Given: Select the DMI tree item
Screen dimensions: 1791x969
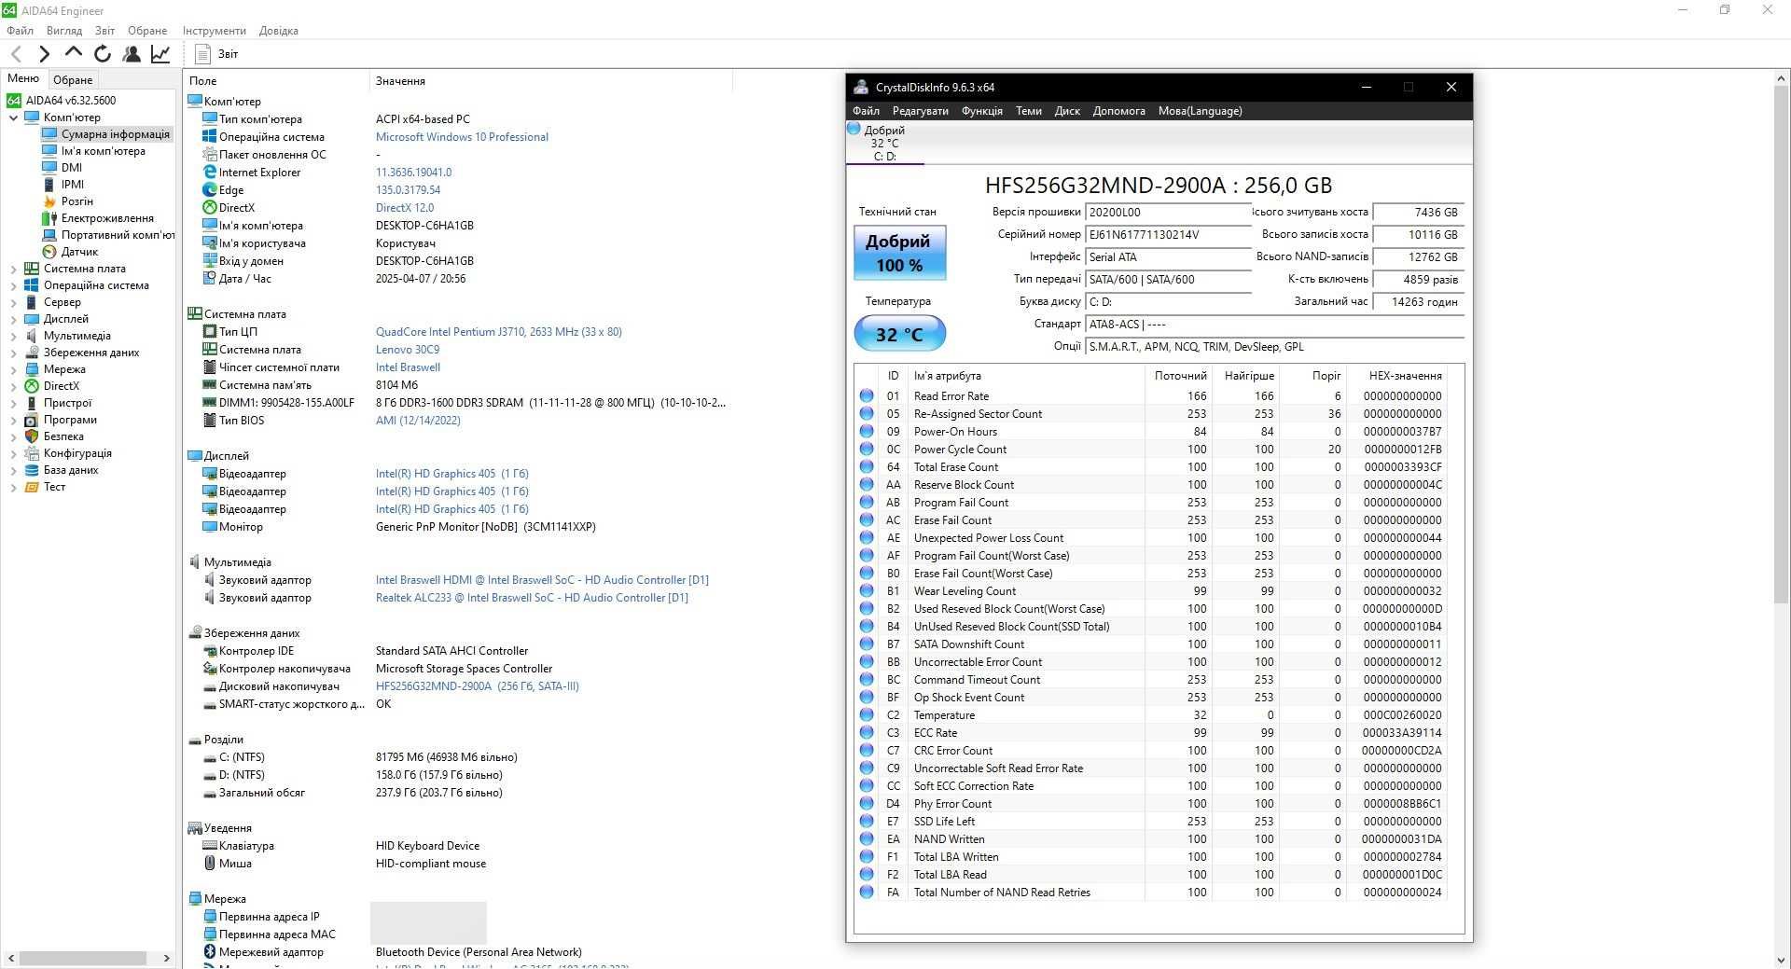Looking at the screenshot, I should tap(72, 168).
